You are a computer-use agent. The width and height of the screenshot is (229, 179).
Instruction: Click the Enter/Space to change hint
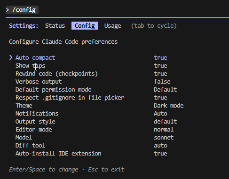point(44,170)
